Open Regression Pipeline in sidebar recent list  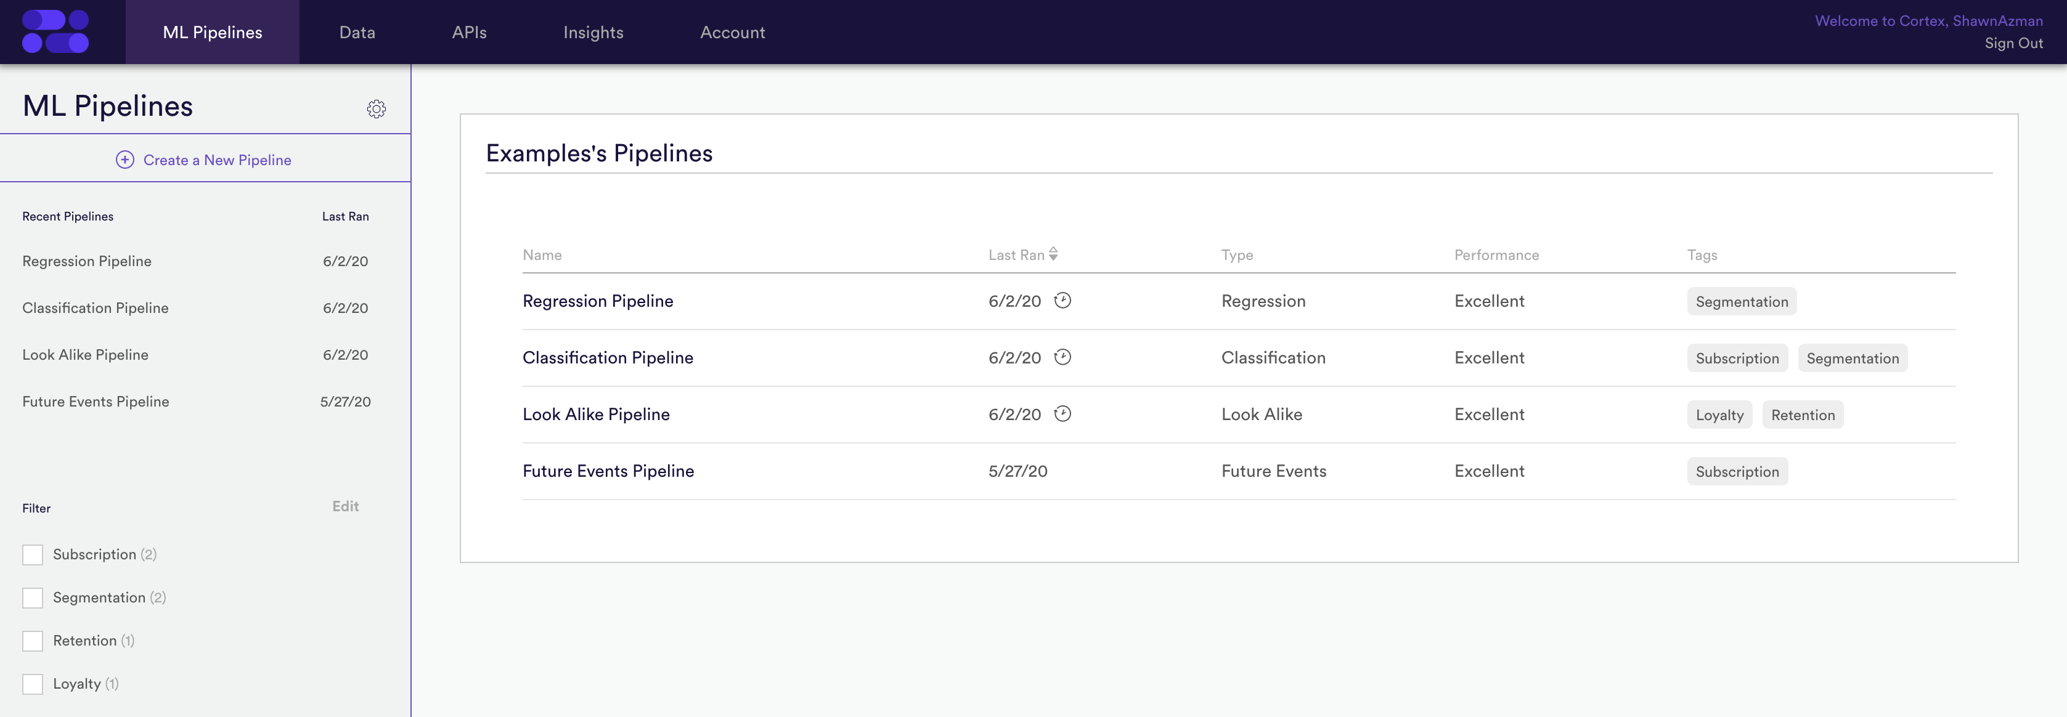pyautogui.click(x=87, y=261)
